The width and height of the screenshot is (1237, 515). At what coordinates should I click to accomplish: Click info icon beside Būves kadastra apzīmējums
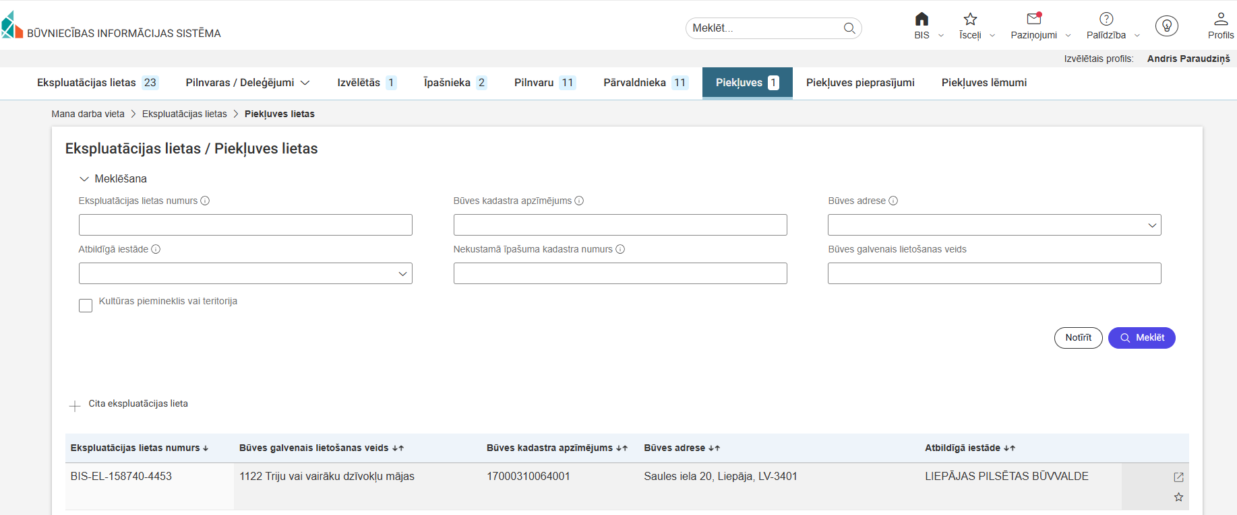coord(579,201)
